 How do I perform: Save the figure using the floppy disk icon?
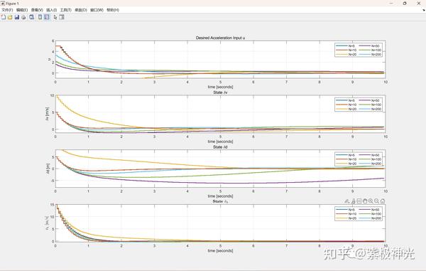tap(17, 17)
